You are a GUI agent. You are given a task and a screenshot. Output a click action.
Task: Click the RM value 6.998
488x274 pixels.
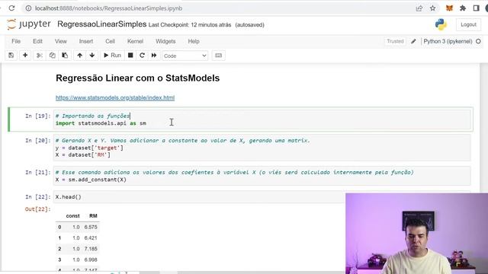(x=91, y=260)
